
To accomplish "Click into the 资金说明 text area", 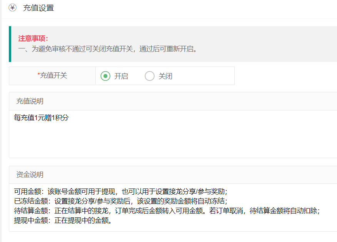I will pos(173,208).
